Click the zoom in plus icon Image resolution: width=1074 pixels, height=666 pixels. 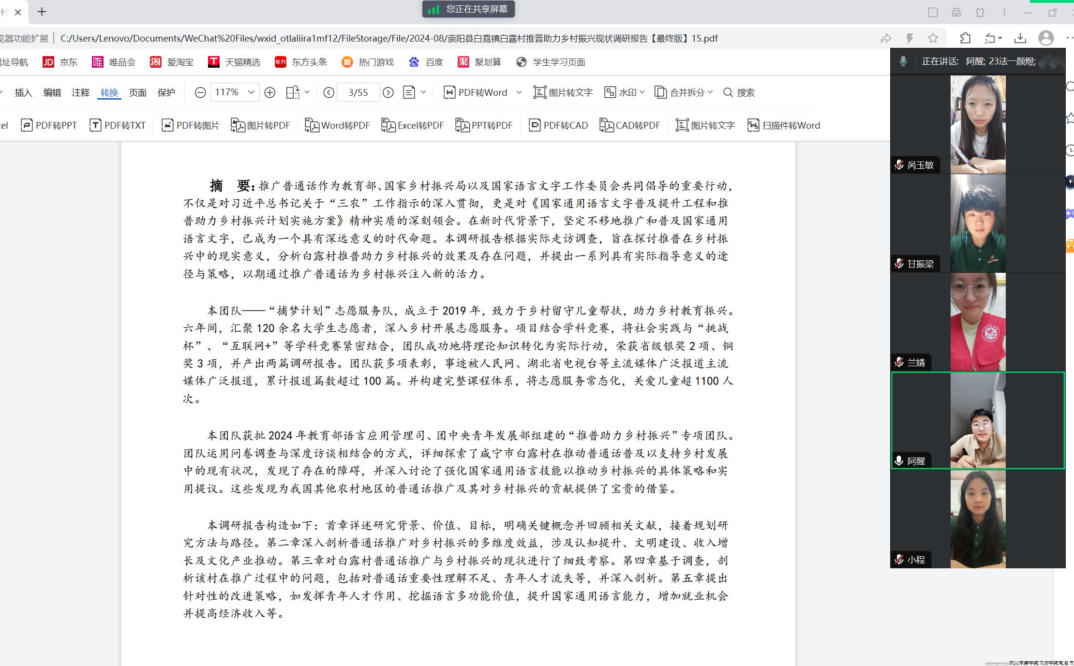270,92
